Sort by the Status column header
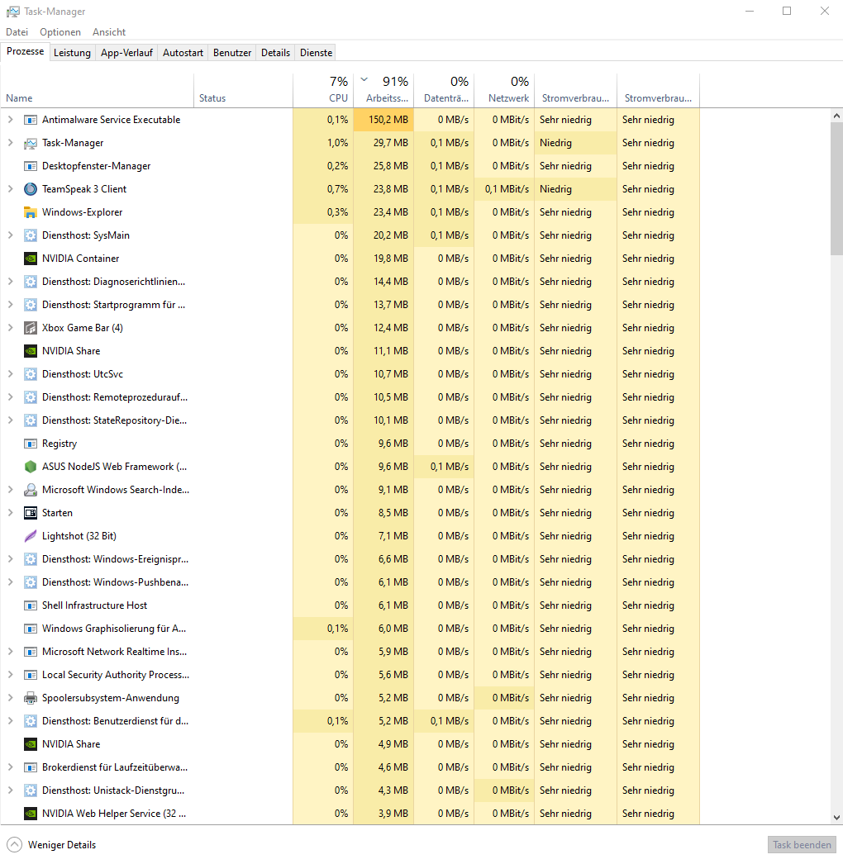Viewport: 843px width, 864px height. 243,90
